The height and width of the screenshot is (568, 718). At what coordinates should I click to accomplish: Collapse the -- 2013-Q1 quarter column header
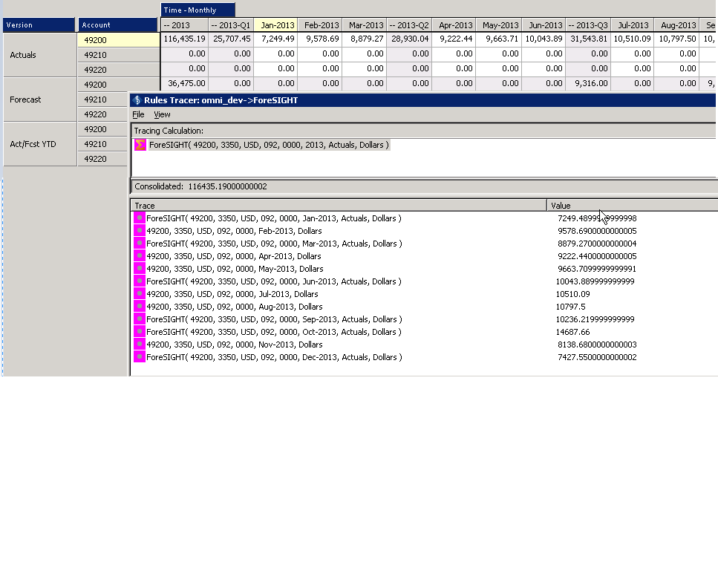(x=231, y=26)
